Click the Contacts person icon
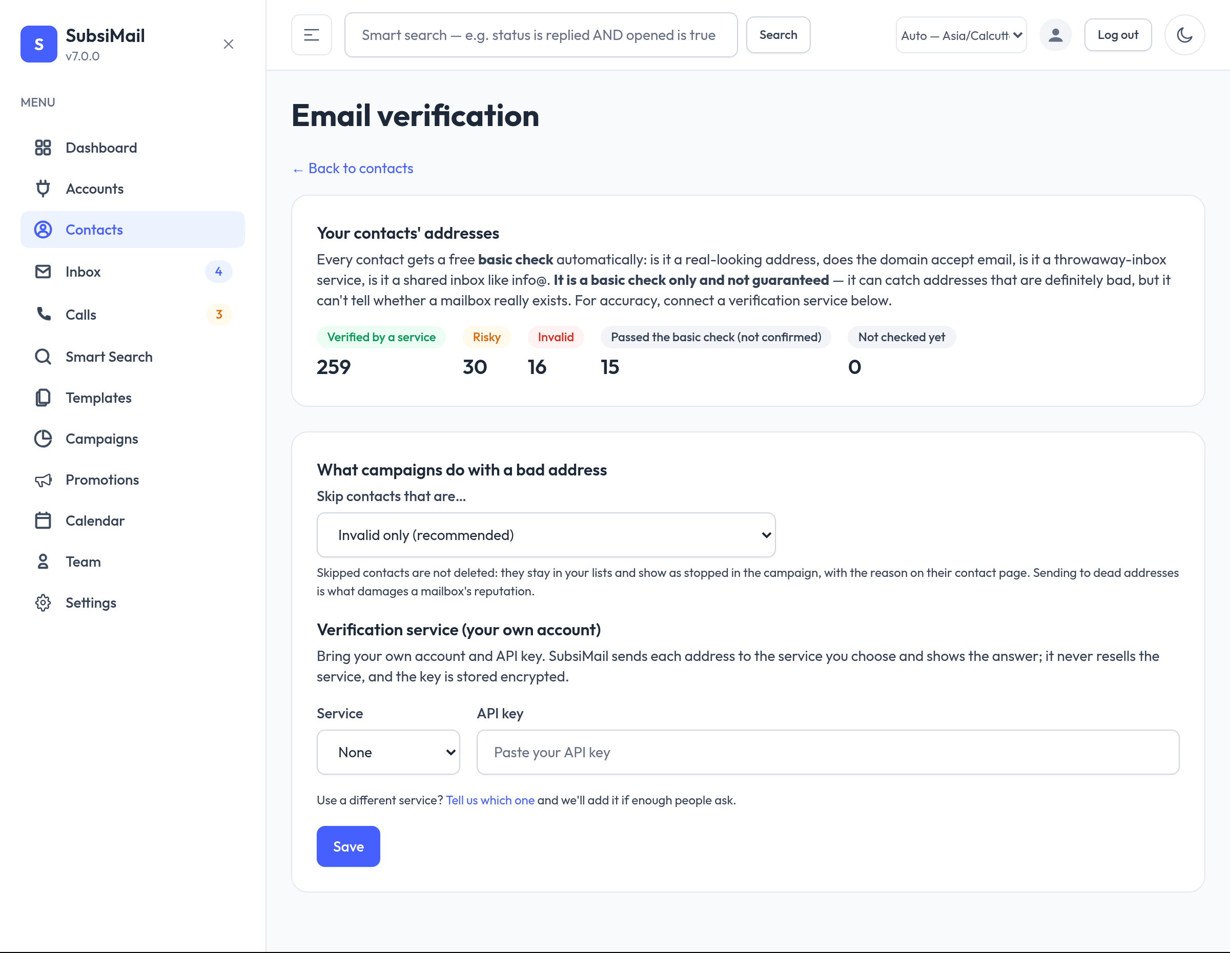 point(43,230)
